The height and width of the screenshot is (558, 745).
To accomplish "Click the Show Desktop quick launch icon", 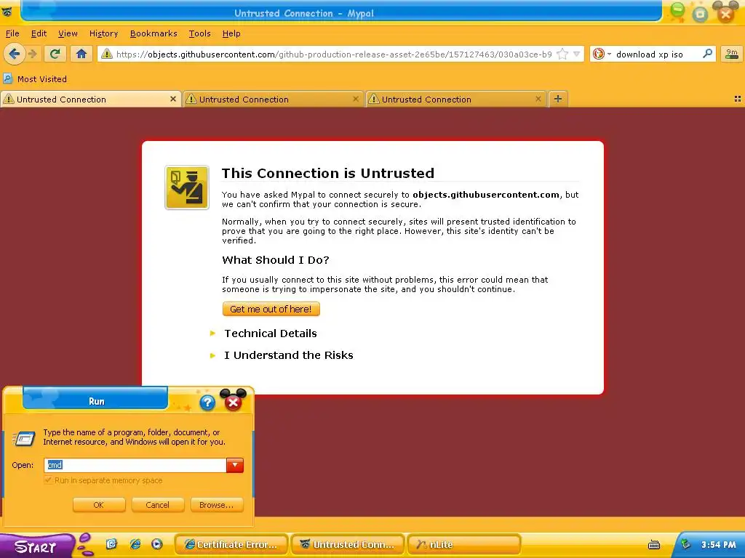I will (111, 543).
